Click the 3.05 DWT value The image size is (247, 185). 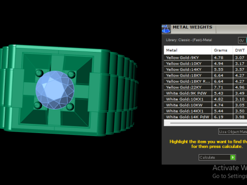tap(240, 105)
